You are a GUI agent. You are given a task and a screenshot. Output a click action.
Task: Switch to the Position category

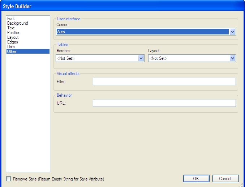(x=14, y=33)
